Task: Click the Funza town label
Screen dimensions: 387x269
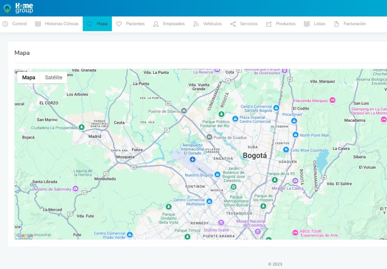Action: [x=137, y=150]
